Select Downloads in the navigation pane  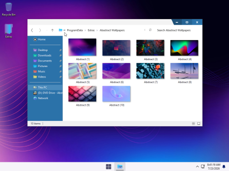(x=45, y=56)
